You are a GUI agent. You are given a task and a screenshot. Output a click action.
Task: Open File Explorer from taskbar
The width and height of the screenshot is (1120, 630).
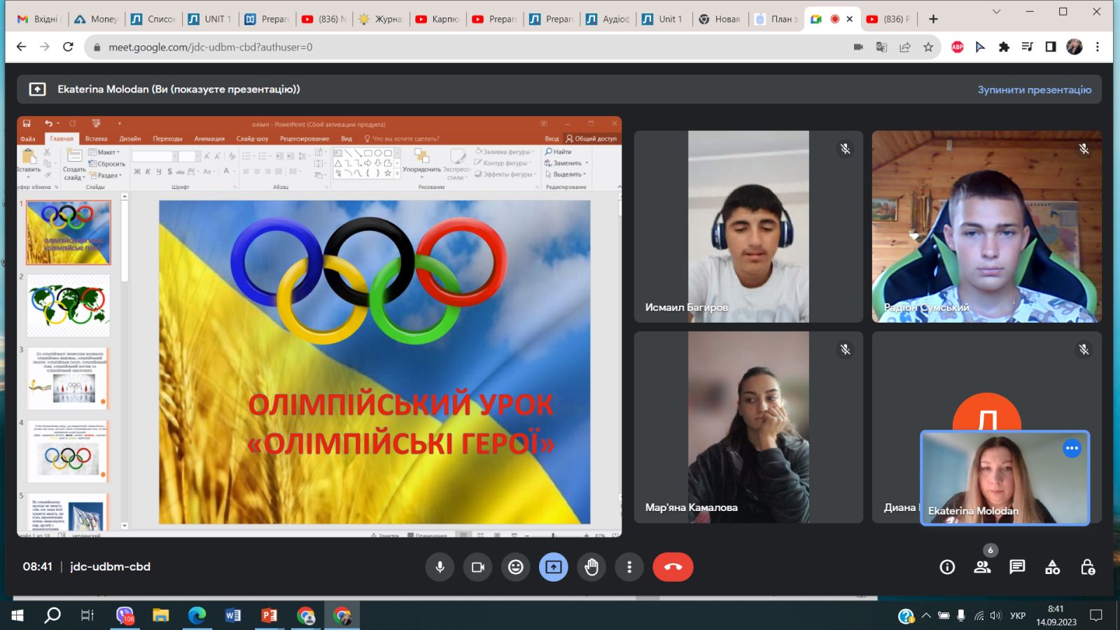(161, 615)
